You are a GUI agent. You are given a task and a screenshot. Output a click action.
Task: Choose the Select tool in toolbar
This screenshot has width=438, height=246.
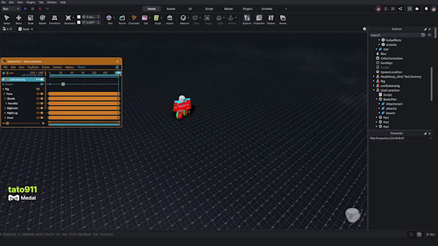tap(6, 19)
